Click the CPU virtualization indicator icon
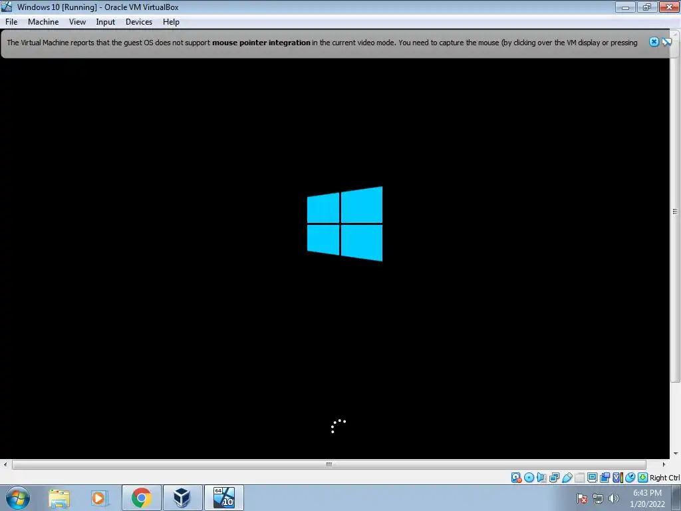This screenshot has width=681, height=511. pyautogui.click(x=617, y=478)
